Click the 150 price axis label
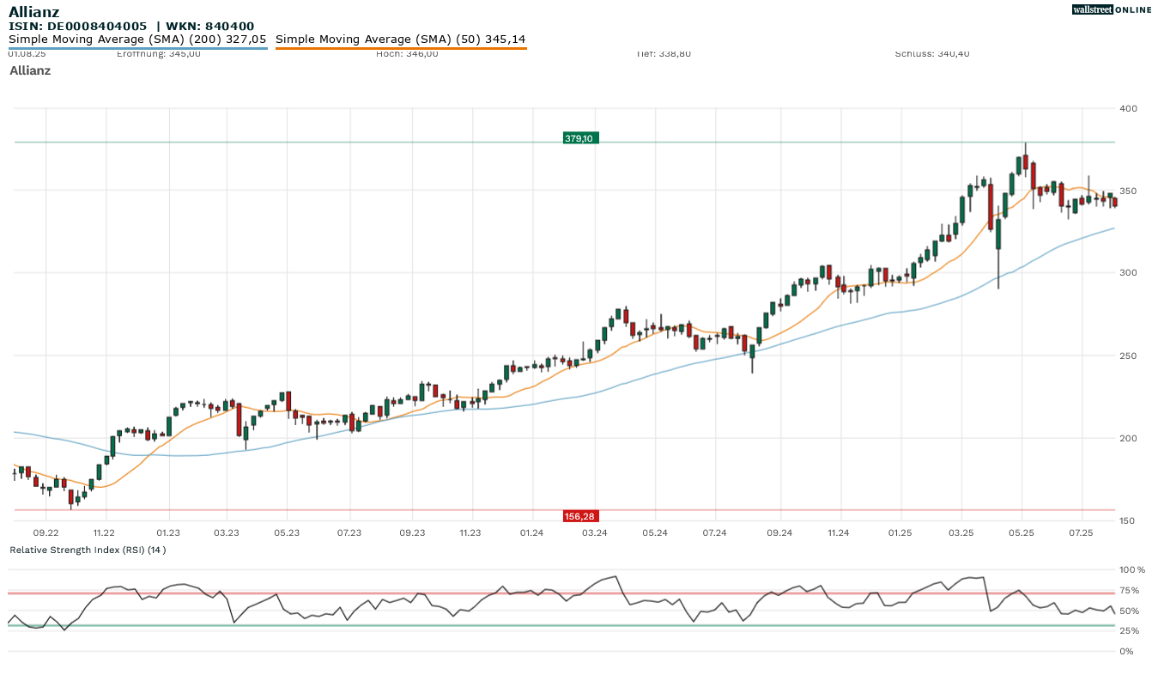The width and height of the screenshot is (1158, 675). [1128, 521]
